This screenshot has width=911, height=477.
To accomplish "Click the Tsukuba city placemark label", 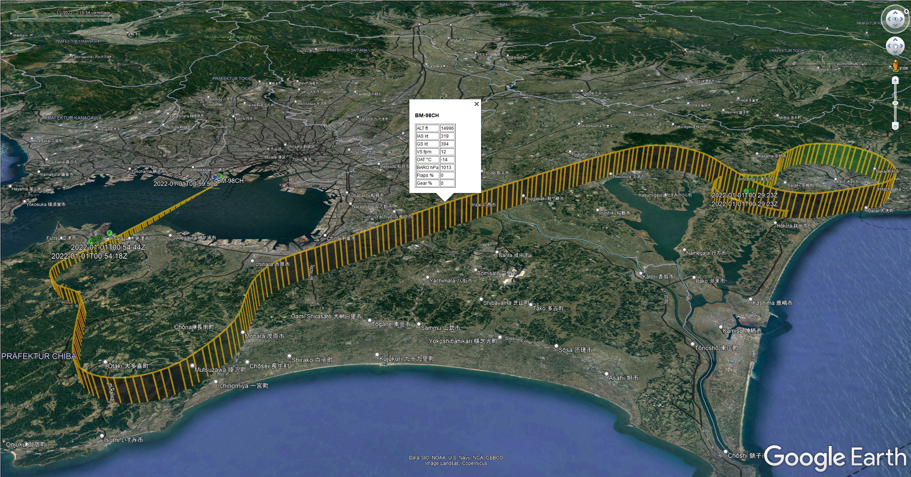I will [586, 154].
